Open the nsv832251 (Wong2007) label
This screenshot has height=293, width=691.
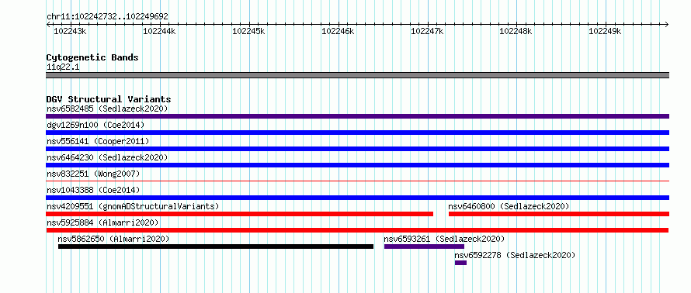(x=93, y=174)
